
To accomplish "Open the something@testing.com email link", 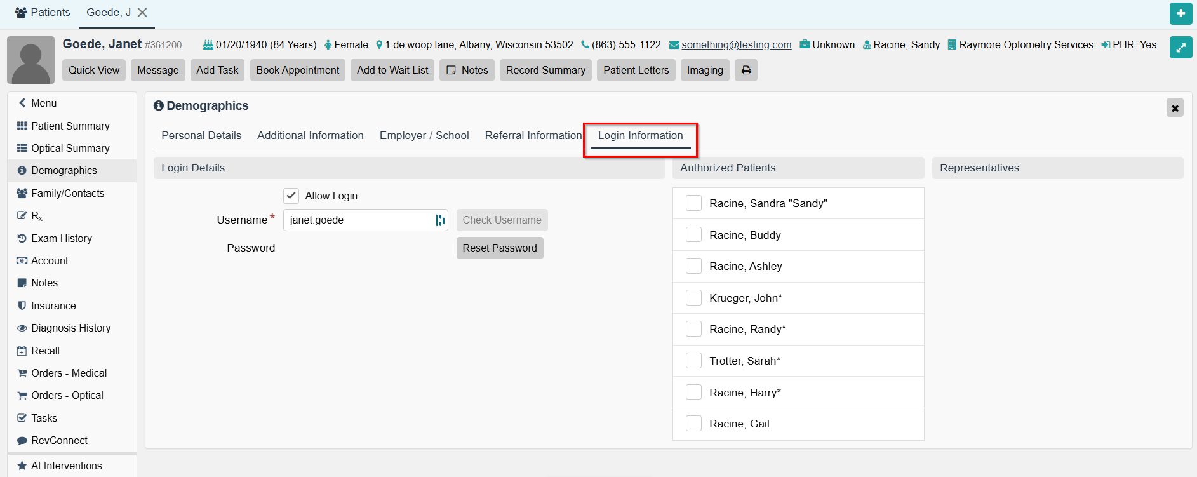I will [x=736, y=44].
